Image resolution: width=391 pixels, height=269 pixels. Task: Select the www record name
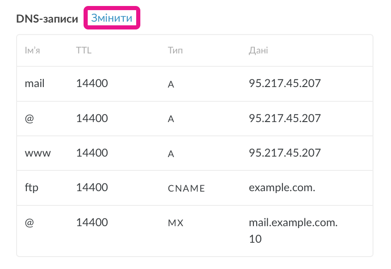click(x=38, y=153)
